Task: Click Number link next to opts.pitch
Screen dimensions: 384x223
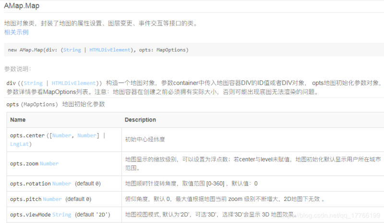Action: [52, 199]
